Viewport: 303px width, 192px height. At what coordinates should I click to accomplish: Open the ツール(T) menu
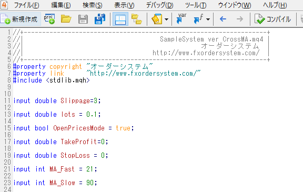click(x=196, y=5)
